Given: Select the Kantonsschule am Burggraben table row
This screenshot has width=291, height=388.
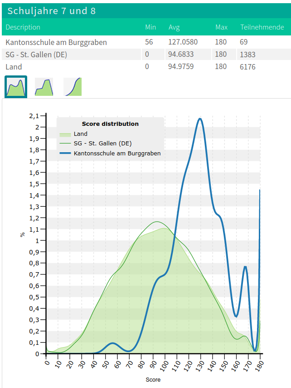Looking at the screenshot, I should tap(56, 42).
